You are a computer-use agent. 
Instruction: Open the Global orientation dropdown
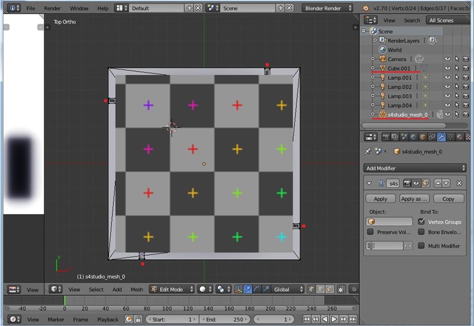point(287,289)
